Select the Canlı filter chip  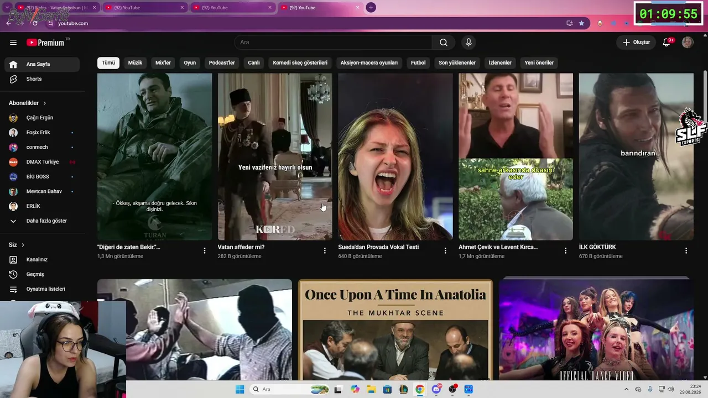[x=254, y=62]
